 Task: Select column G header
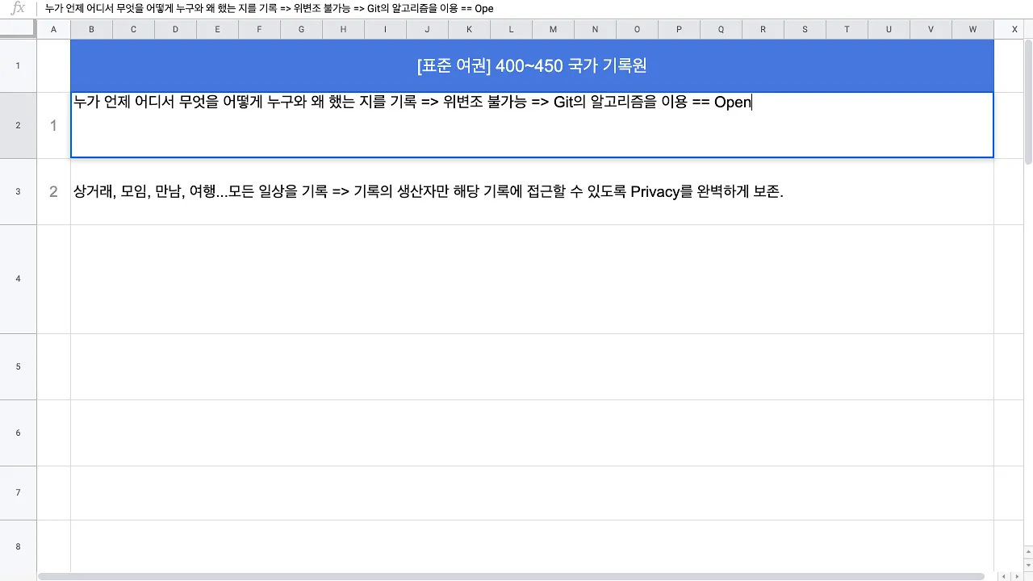(x=301, y=29)
